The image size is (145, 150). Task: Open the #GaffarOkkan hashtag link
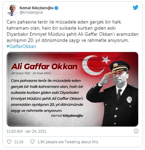point(21,46)
